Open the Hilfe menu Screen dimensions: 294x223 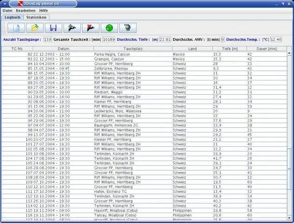44,11
